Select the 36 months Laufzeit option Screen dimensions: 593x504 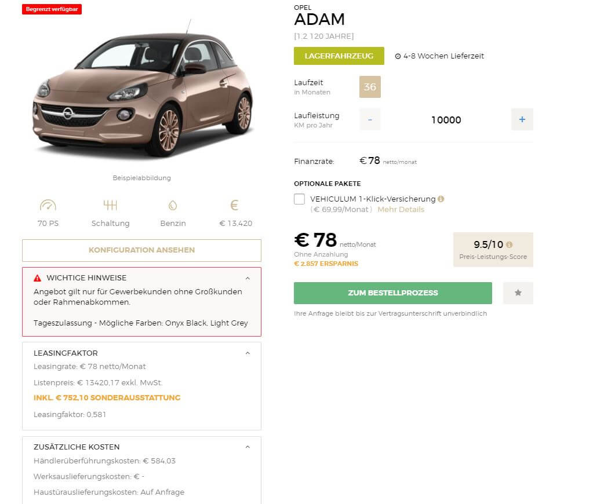(x=370, y=87)
